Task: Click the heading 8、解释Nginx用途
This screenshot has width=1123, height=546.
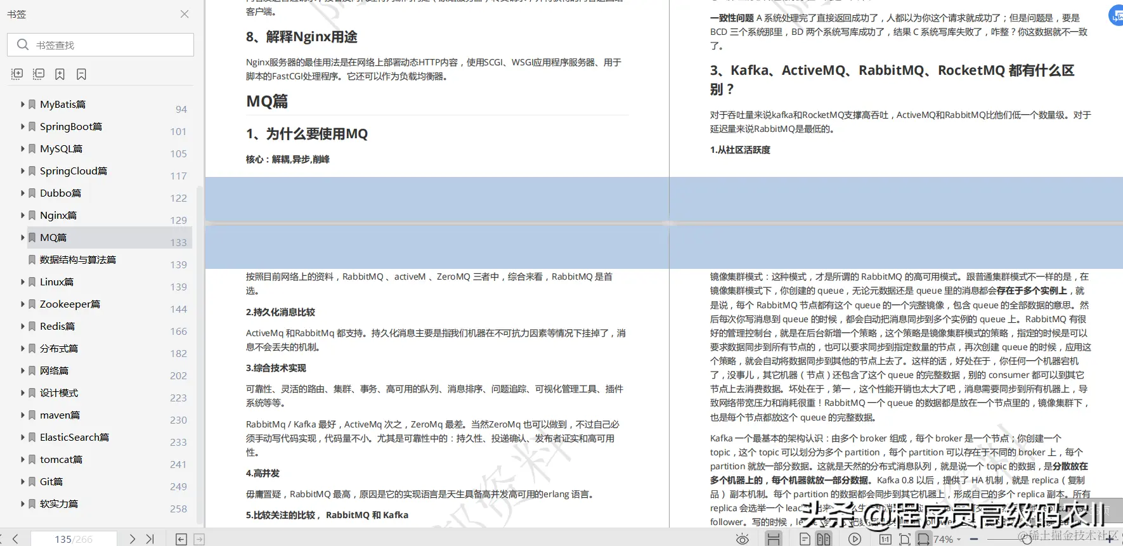Action: (x=301, y=37)
